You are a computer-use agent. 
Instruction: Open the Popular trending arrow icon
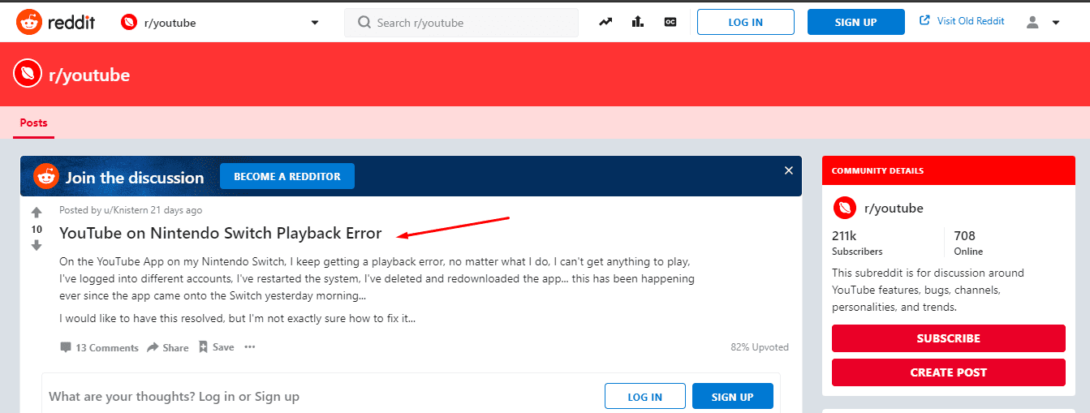click(x=605, y=22)
